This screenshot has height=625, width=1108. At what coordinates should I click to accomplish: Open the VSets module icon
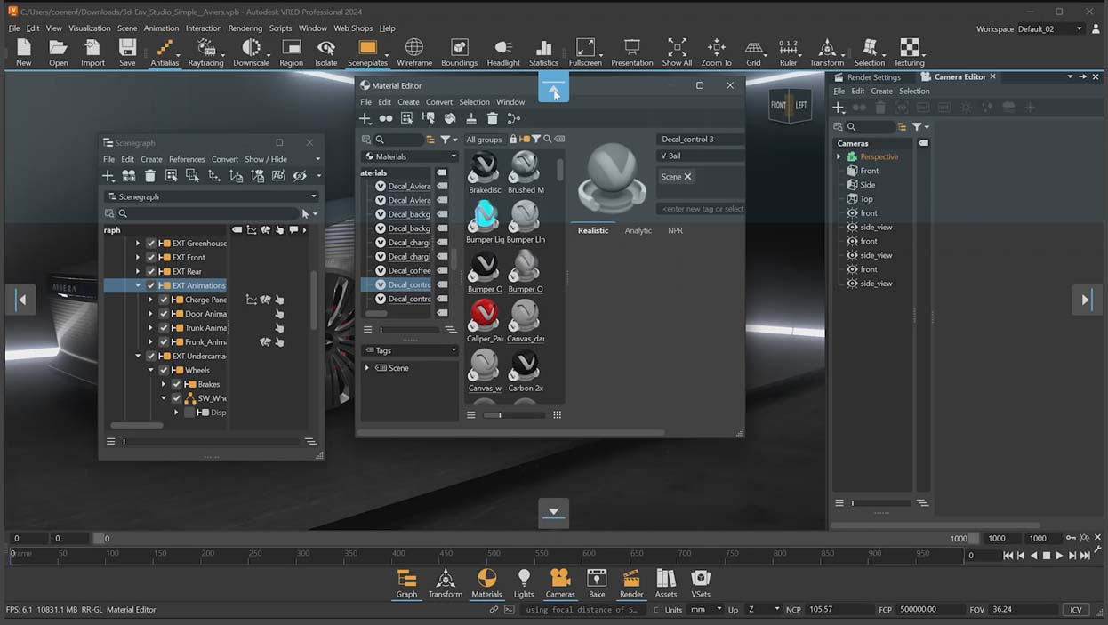(x=701, y=583)
